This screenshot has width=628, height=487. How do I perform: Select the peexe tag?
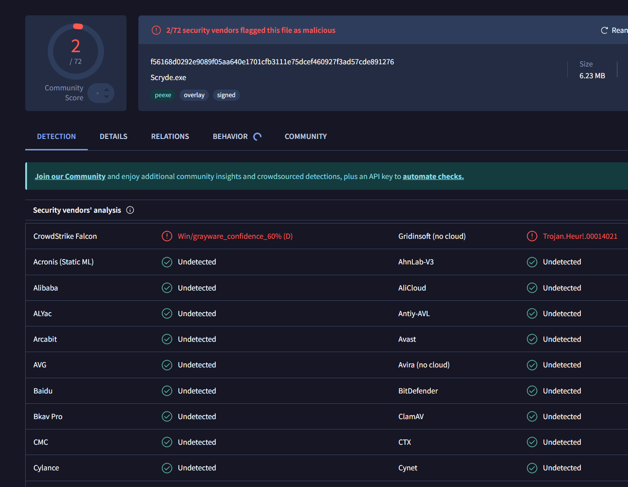[x=163, y=95]
